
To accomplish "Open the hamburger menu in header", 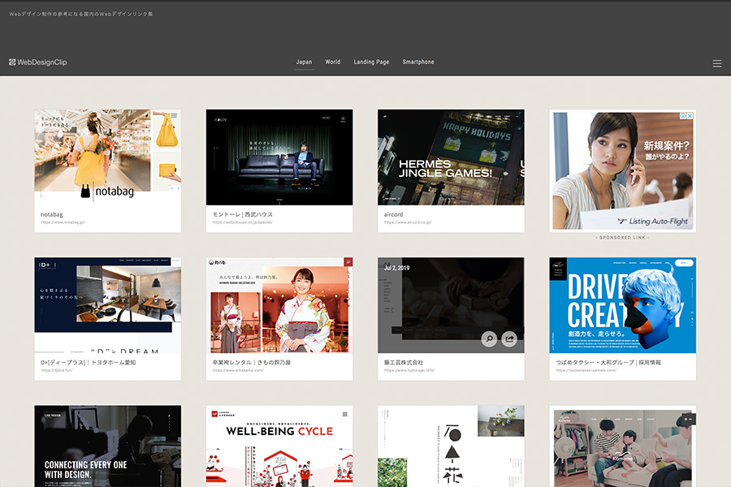I will pos(716,63).
